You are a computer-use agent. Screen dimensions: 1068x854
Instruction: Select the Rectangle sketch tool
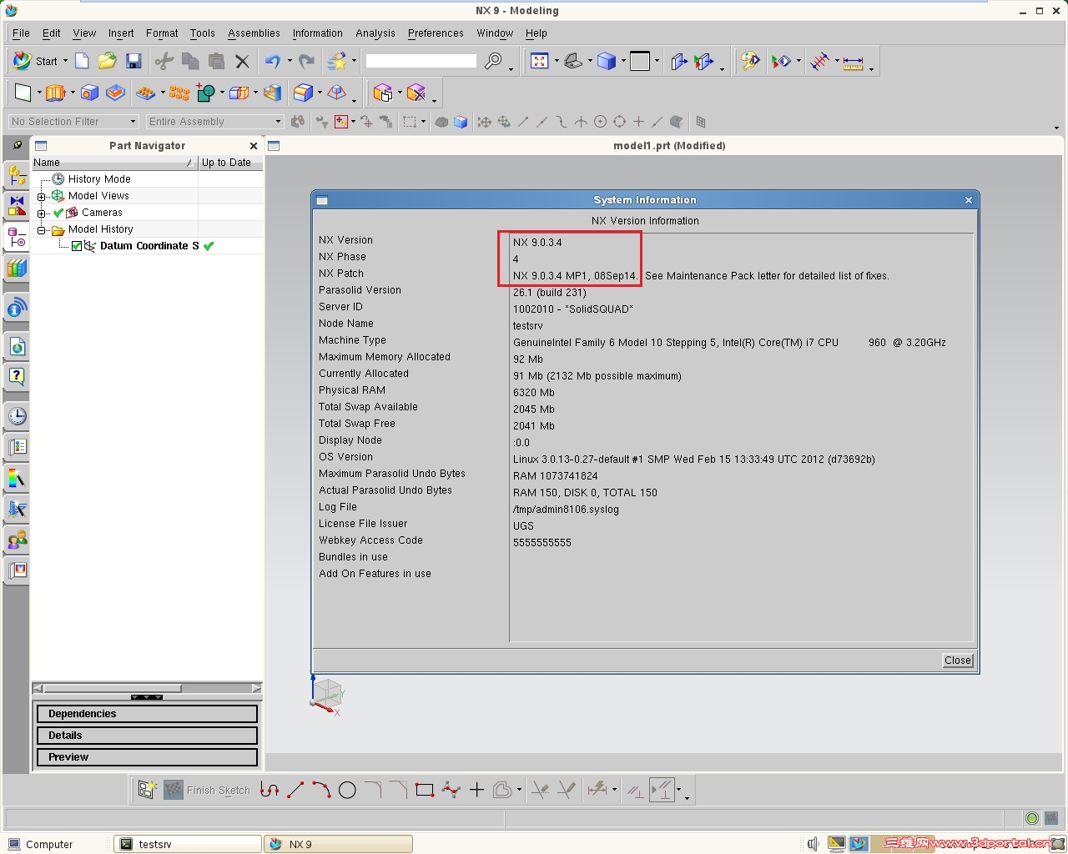coord(423,790)
